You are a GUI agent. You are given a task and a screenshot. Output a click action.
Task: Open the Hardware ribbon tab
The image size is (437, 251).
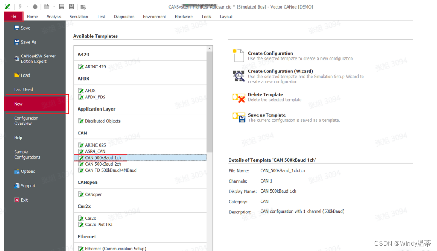pos(184,17)
